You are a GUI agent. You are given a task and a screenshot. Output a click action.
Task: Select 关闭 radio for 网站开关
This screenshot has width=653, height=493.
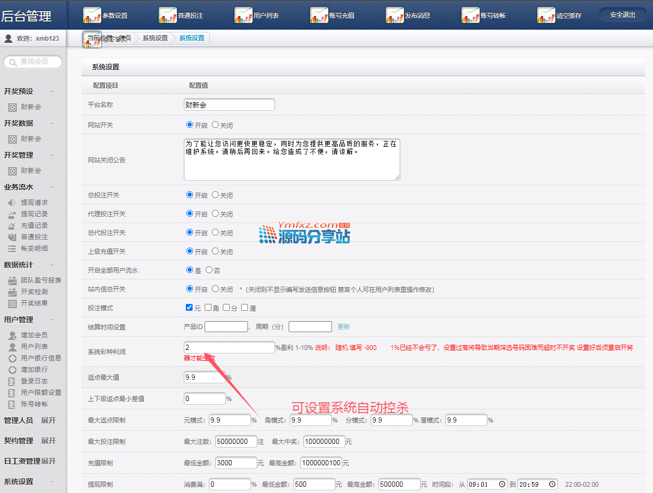(215, 125)
